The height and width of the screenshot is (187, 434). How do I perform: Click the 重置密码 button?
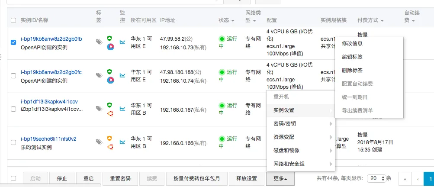click(x=120, y=178)
